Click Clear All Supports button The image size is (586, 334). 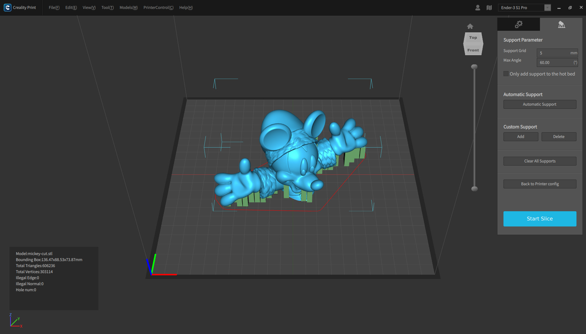(x=540, y=161)
